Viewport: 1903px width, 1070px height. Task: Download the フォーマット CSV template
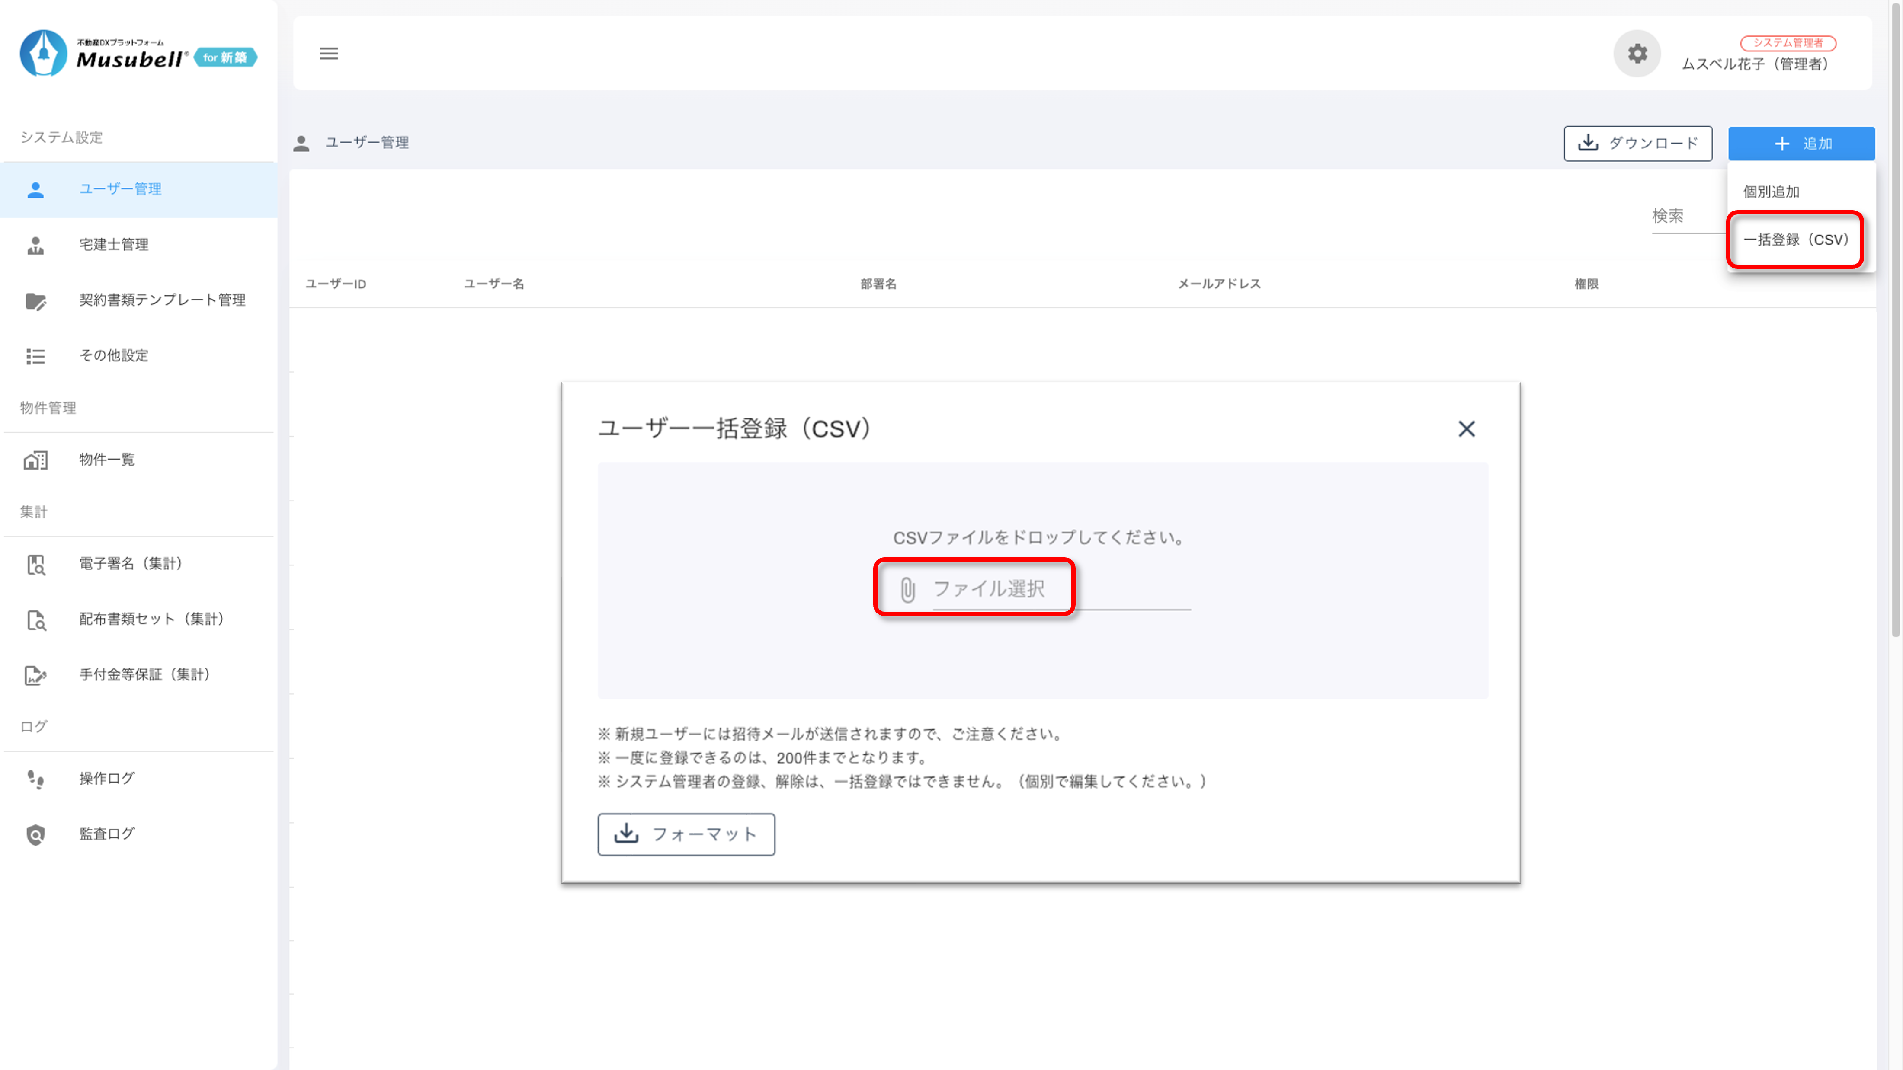(686, 834)
